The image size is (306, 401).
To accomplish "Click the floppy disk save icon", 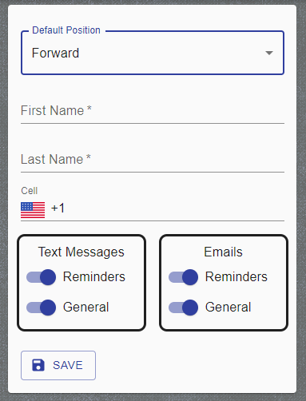I will [x=38, y=365].
